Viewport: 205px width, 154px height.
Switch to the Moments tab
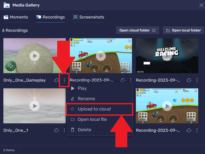[x=16, y=17]
